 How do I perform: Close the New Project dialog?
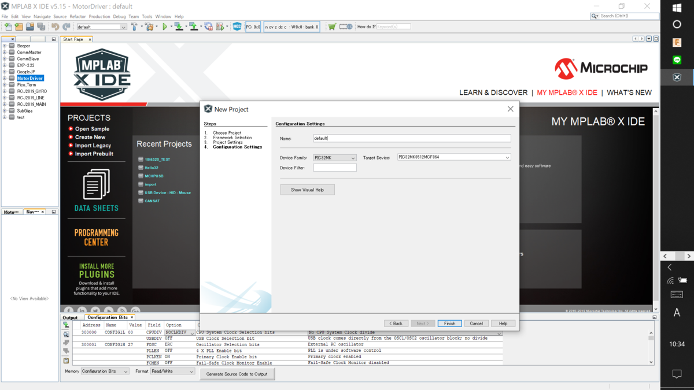[x=510, y=109]
